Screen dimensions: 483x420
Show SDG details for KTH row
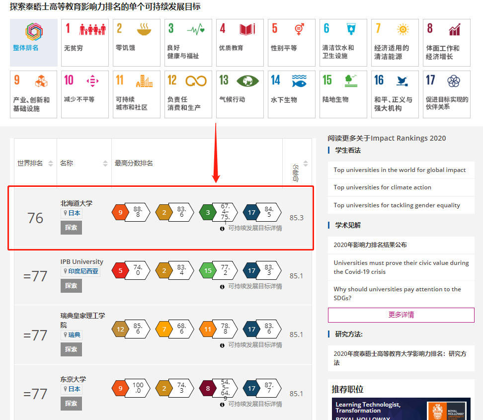coord(251,345)
